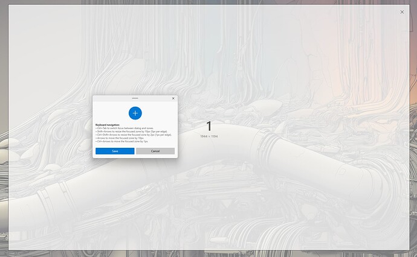Select the large zone number 1 label
Viewport: 417px width, 257px height.
tap(209, 126)
